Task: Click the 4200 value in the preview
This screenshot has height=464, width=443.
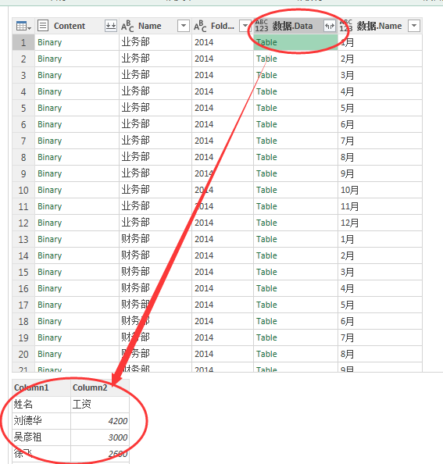Action: pyautogui.click(x=118, y=421)
